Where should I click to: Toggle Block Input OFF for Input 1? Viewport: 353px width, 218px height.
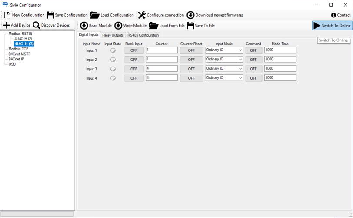(x=134, y=50)
